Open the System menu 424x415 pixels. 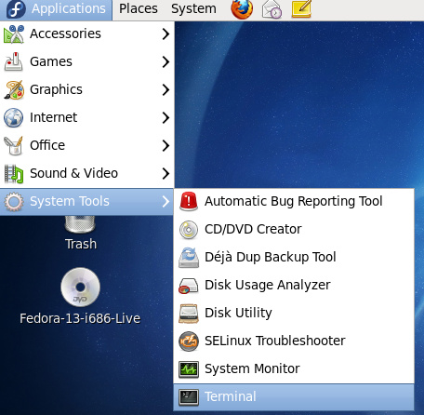[x=193, y=9]
